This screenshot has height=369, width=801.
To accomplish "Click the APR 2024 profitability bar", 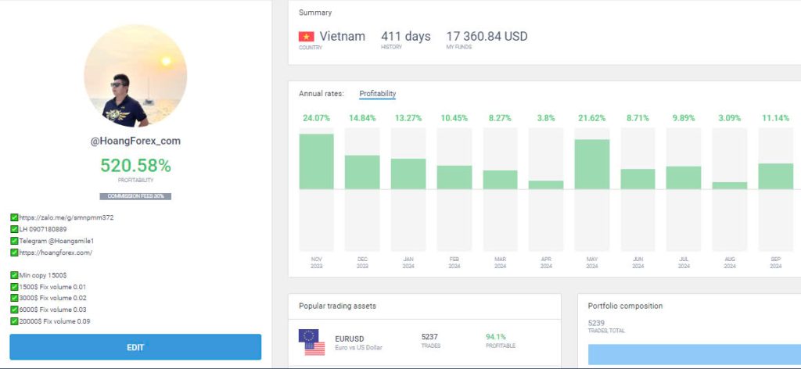I will click(546, 184).
